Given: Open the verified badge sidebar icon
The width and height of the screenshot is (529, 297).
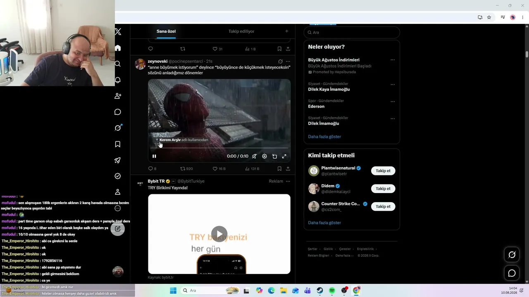Looking at the screenshot, I should 118,176.
